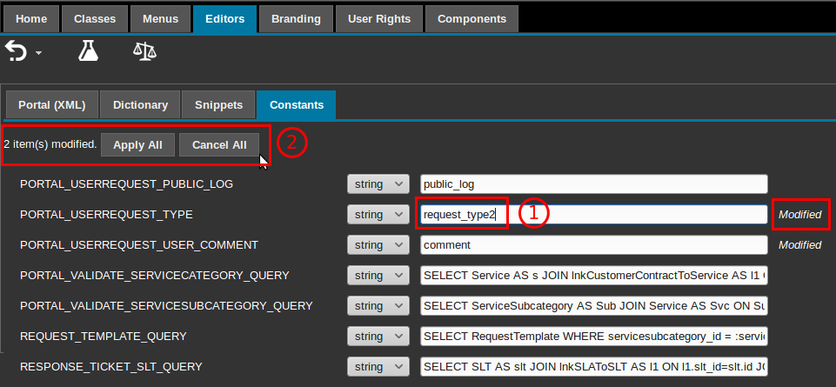Open the undo history dropdown arrow
The image size is (836, 387).
(38, 55)
